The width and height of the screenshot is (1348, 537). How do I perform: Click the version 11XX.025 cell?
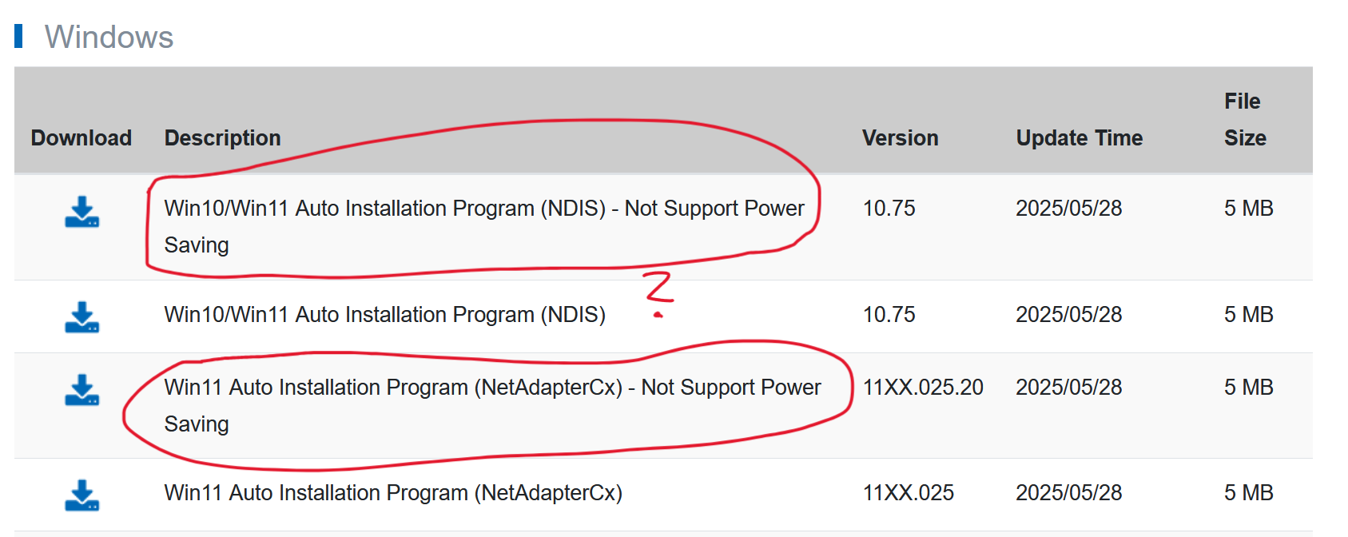click(x=908, y=493)
